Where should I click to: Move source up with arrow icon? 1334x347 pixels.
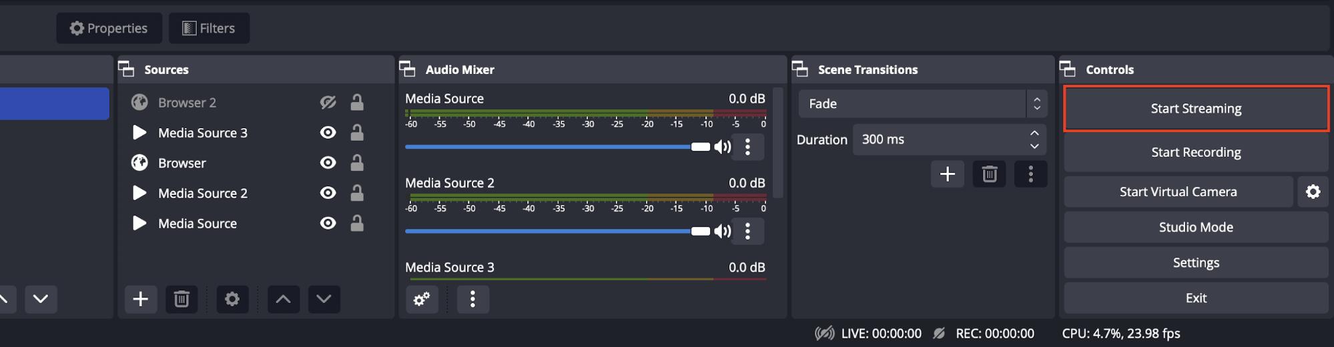pos(283,299)
